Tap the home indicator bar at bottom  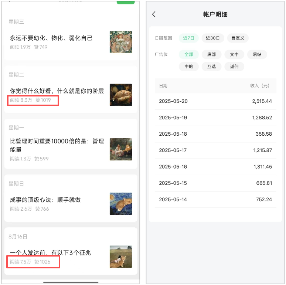tap(71, 282)
